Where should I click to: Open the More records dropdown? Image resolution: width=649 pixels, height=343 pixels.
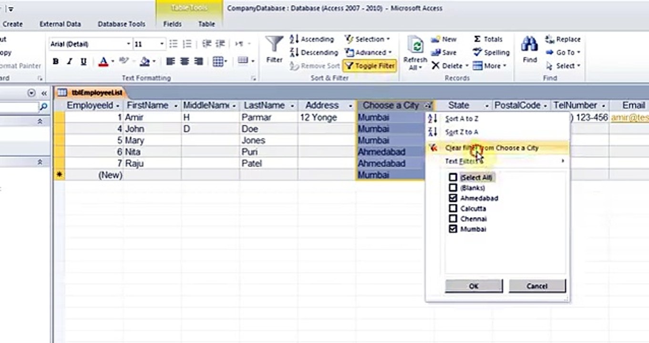(x=490, y=66)
